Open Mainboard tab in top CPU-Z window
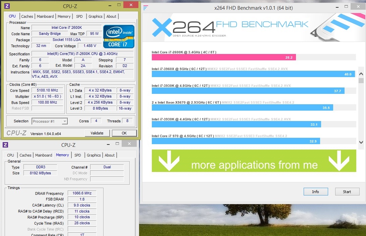The width and height of the screenshot is (366, 236). coord(45,16)
